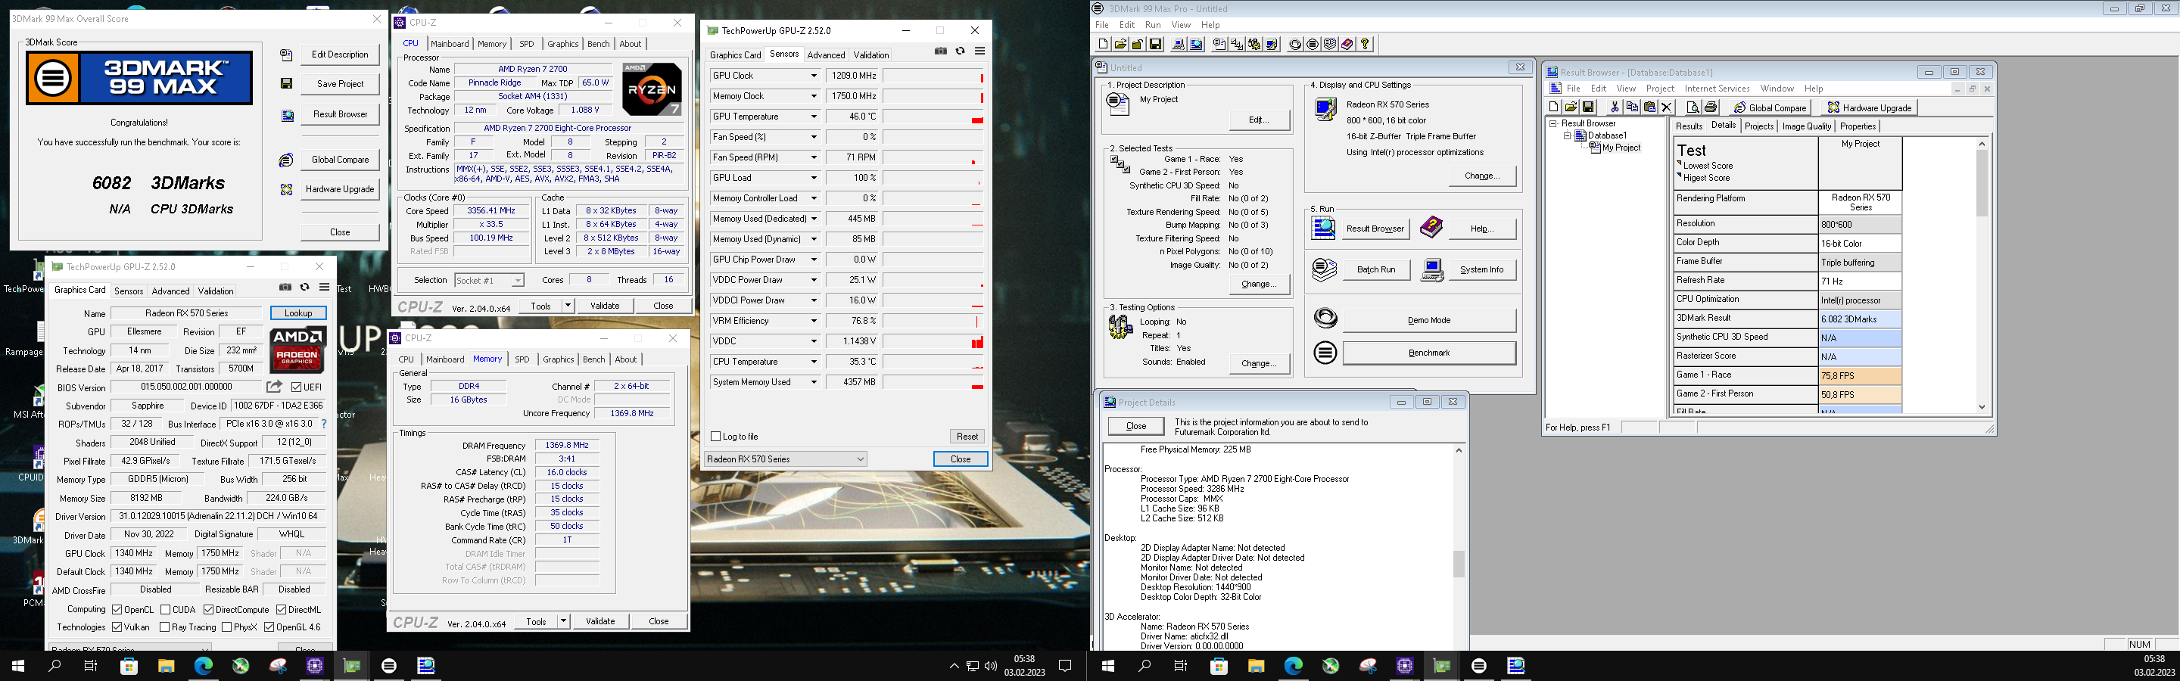The width and height of the screenshot is (2180, 681).
Task: Toggle UEFI checkbox in GPU-Z
Action: pos(296,387)
